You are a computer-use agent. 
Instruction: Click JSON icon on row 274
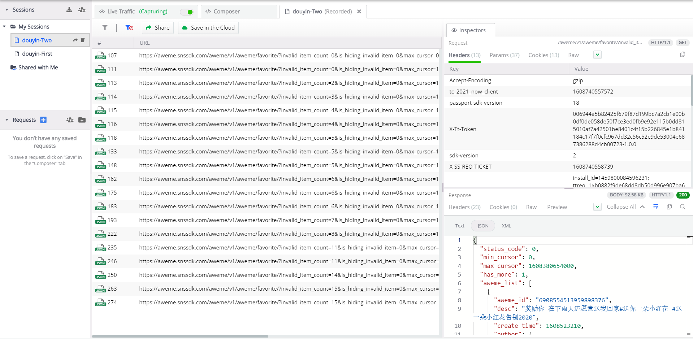[x=100, y=302]
